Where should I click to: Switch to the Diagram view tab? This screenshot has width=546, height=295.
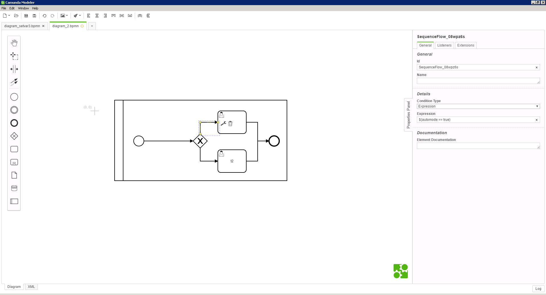(14, 287)
